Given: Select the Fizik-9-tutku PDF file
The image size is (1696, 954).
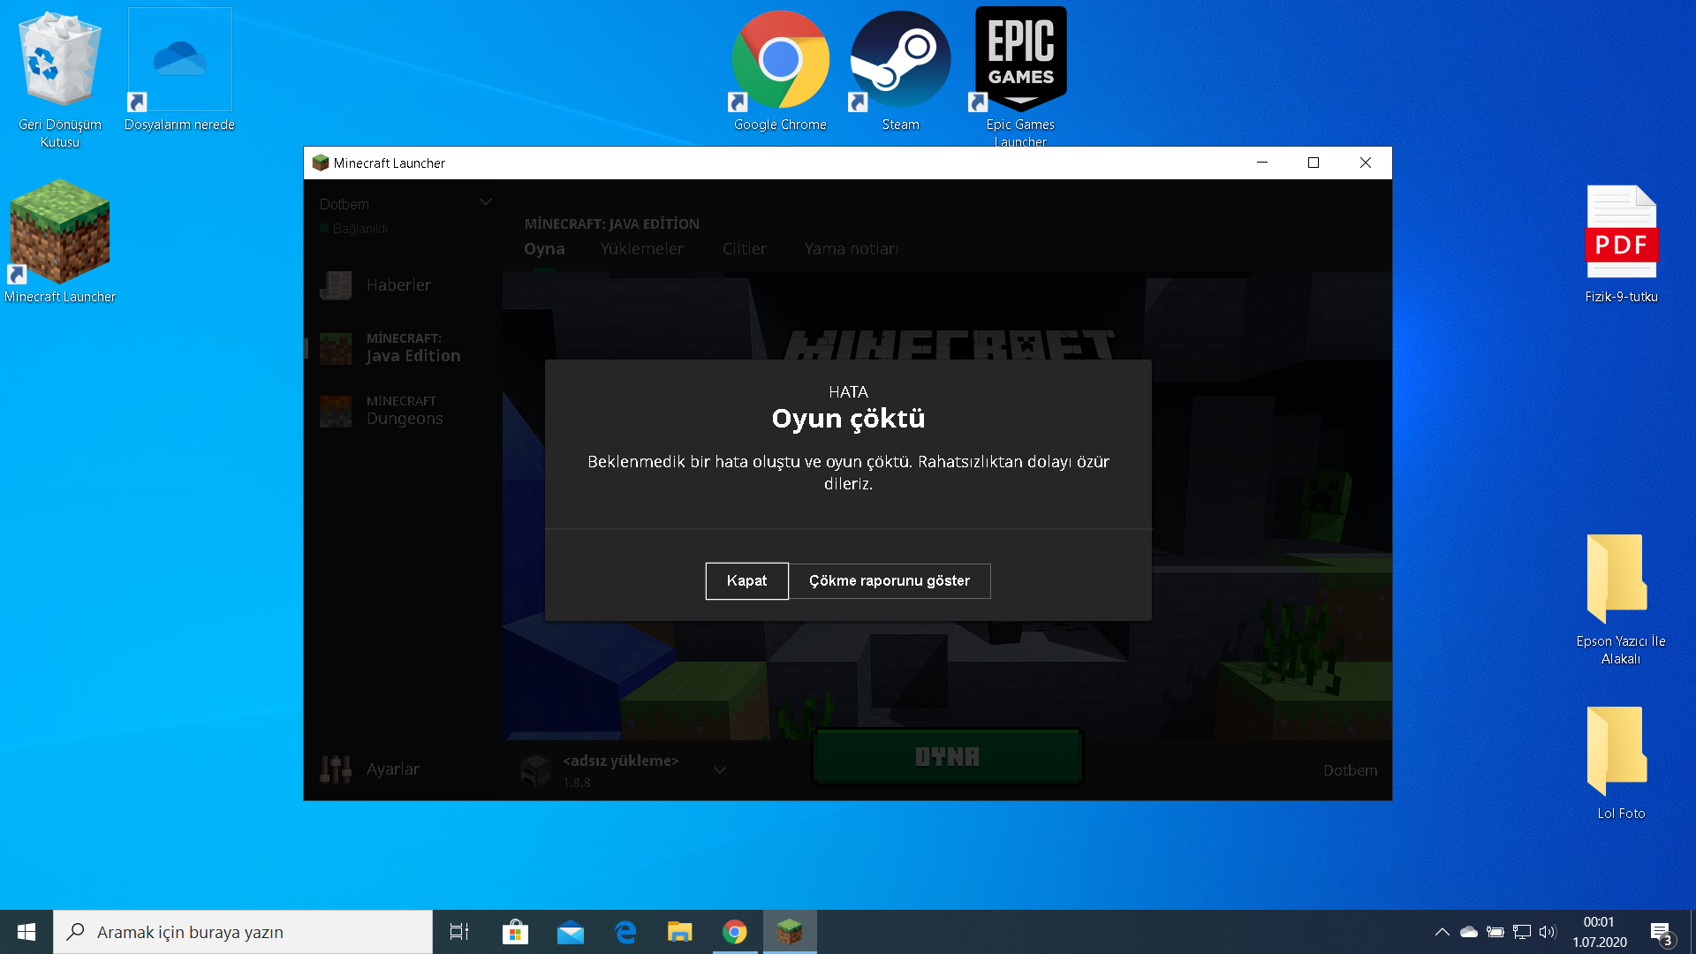Looking at the screenshot, I should tap(1621, 244).
